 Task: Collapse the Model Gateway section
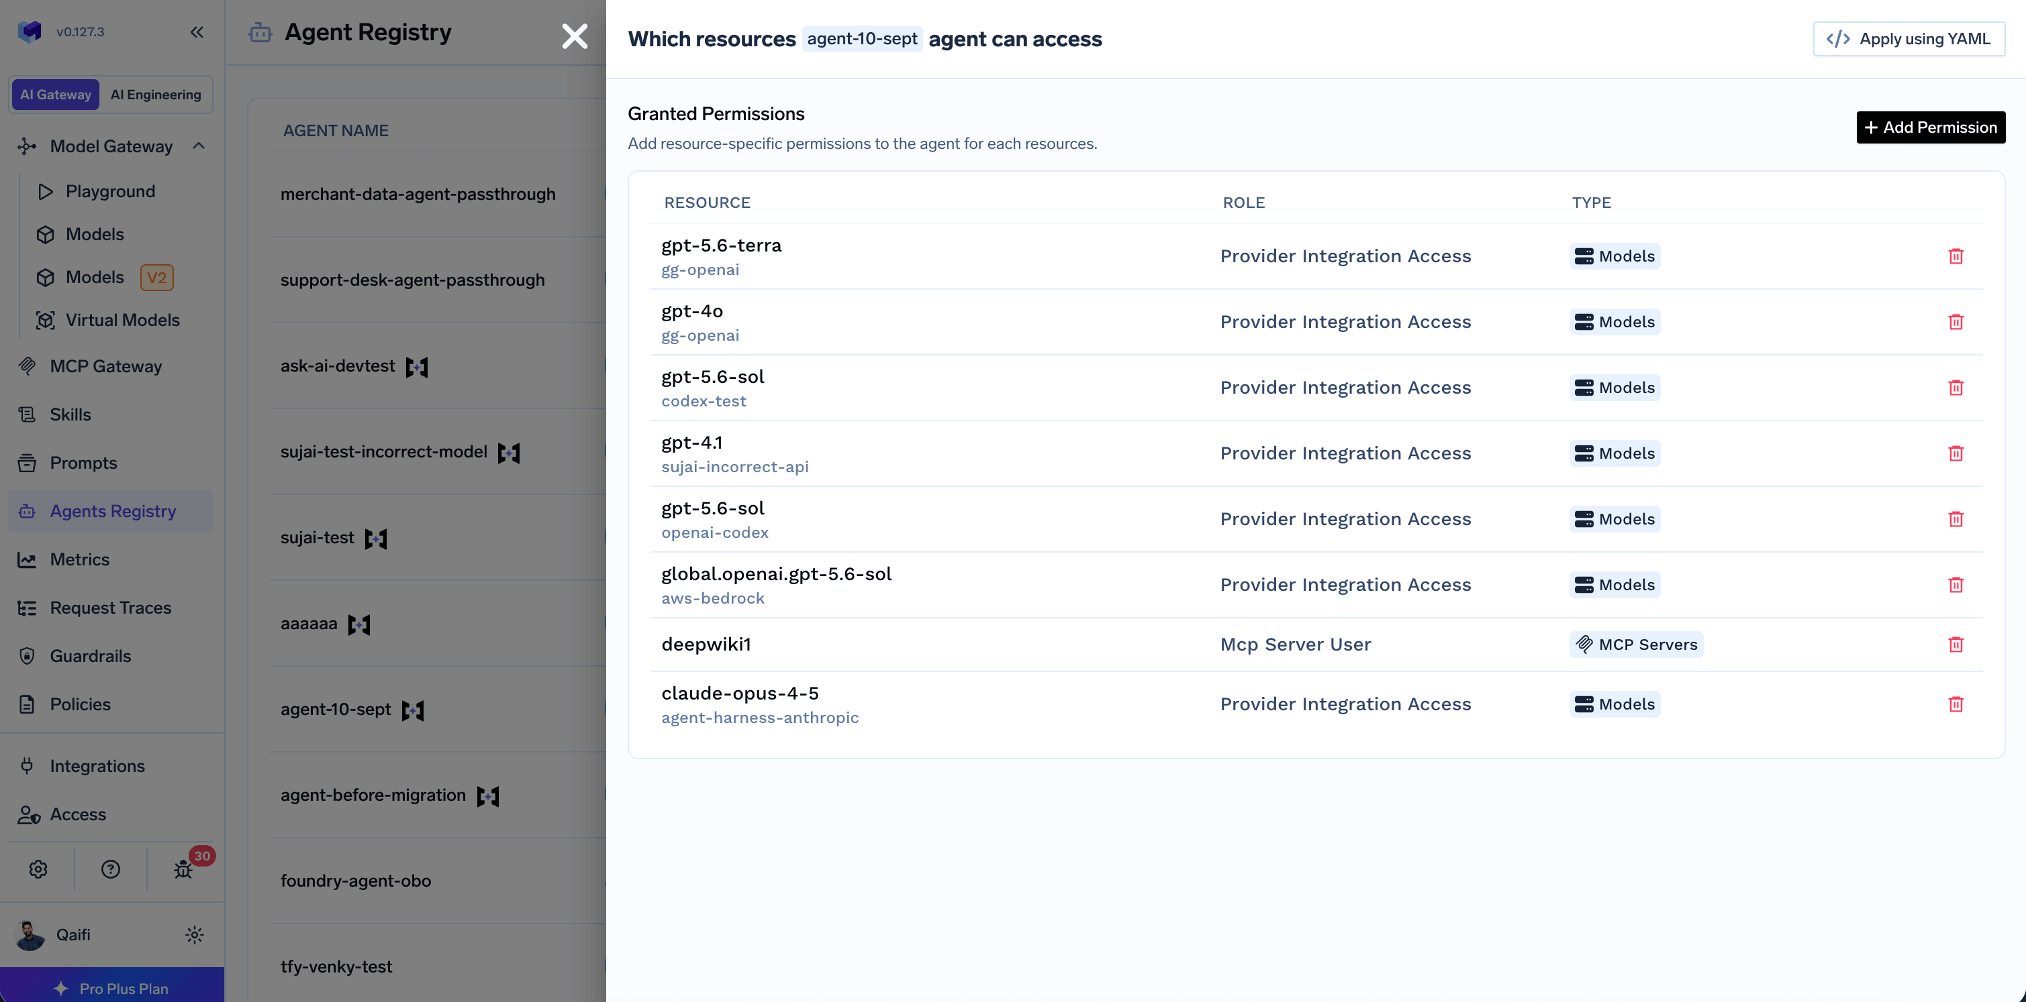tap(199, 146)
